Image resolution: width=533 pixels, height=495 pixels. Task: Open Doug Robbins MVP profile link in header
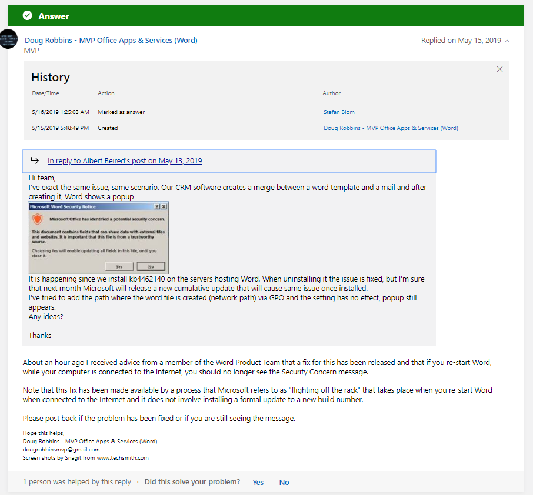tap(111, 41)
